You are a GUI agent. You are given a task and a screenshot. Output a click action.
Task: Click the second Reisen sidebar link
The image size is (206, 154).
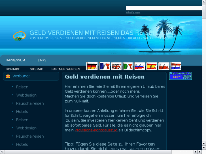22,120
